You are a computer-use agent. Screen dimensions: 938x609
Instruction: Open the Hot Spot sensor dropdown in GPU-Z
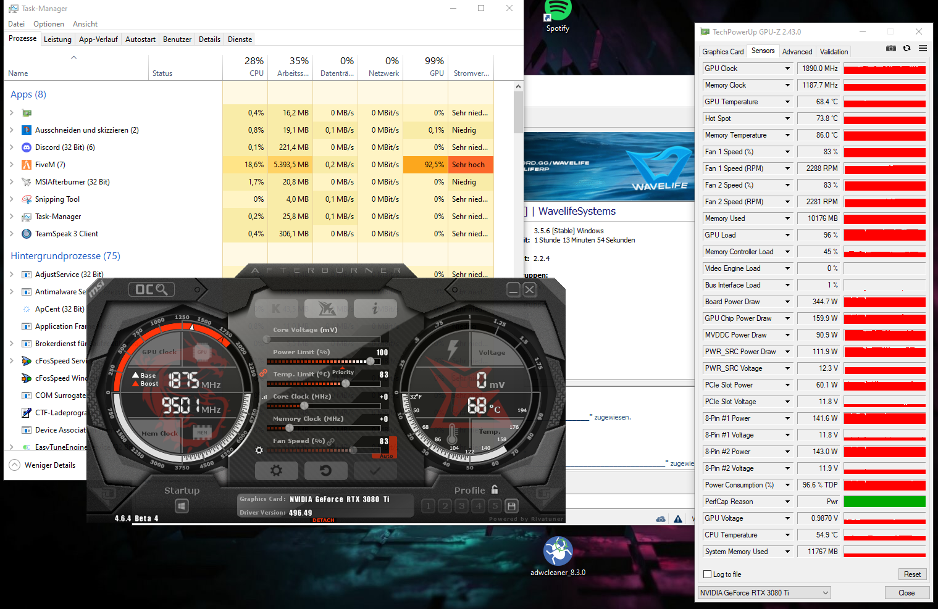coord(787,118)
